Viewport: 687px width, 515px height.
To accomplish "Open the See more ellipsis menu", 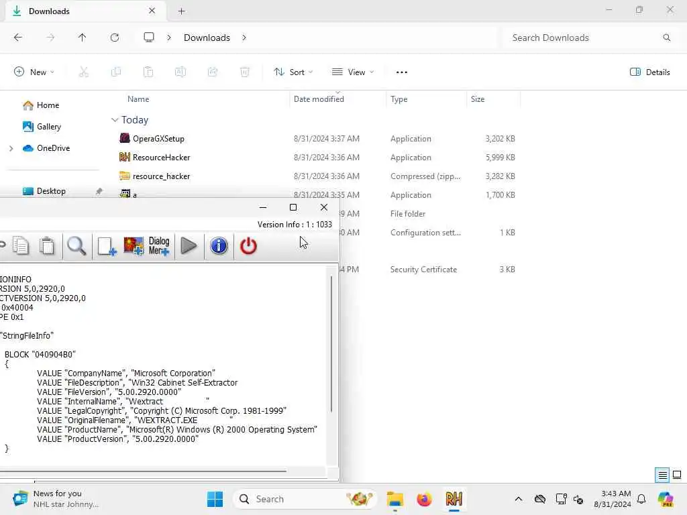I will click(x=402, y=72).
